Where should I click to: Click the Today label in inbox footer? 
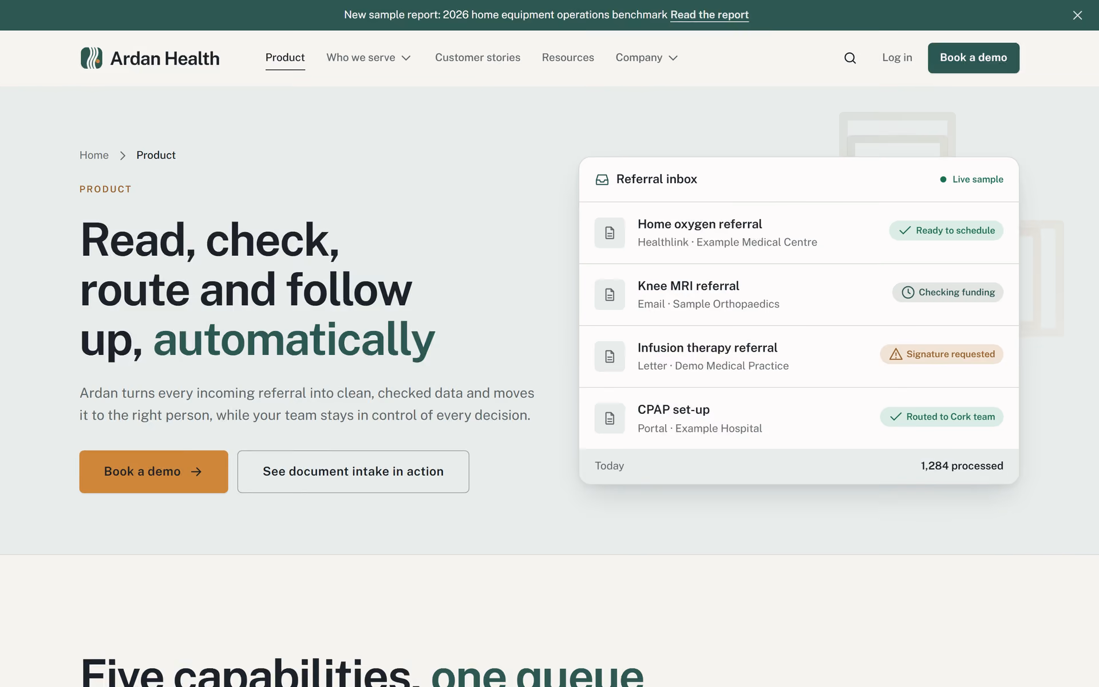[609, 466]
